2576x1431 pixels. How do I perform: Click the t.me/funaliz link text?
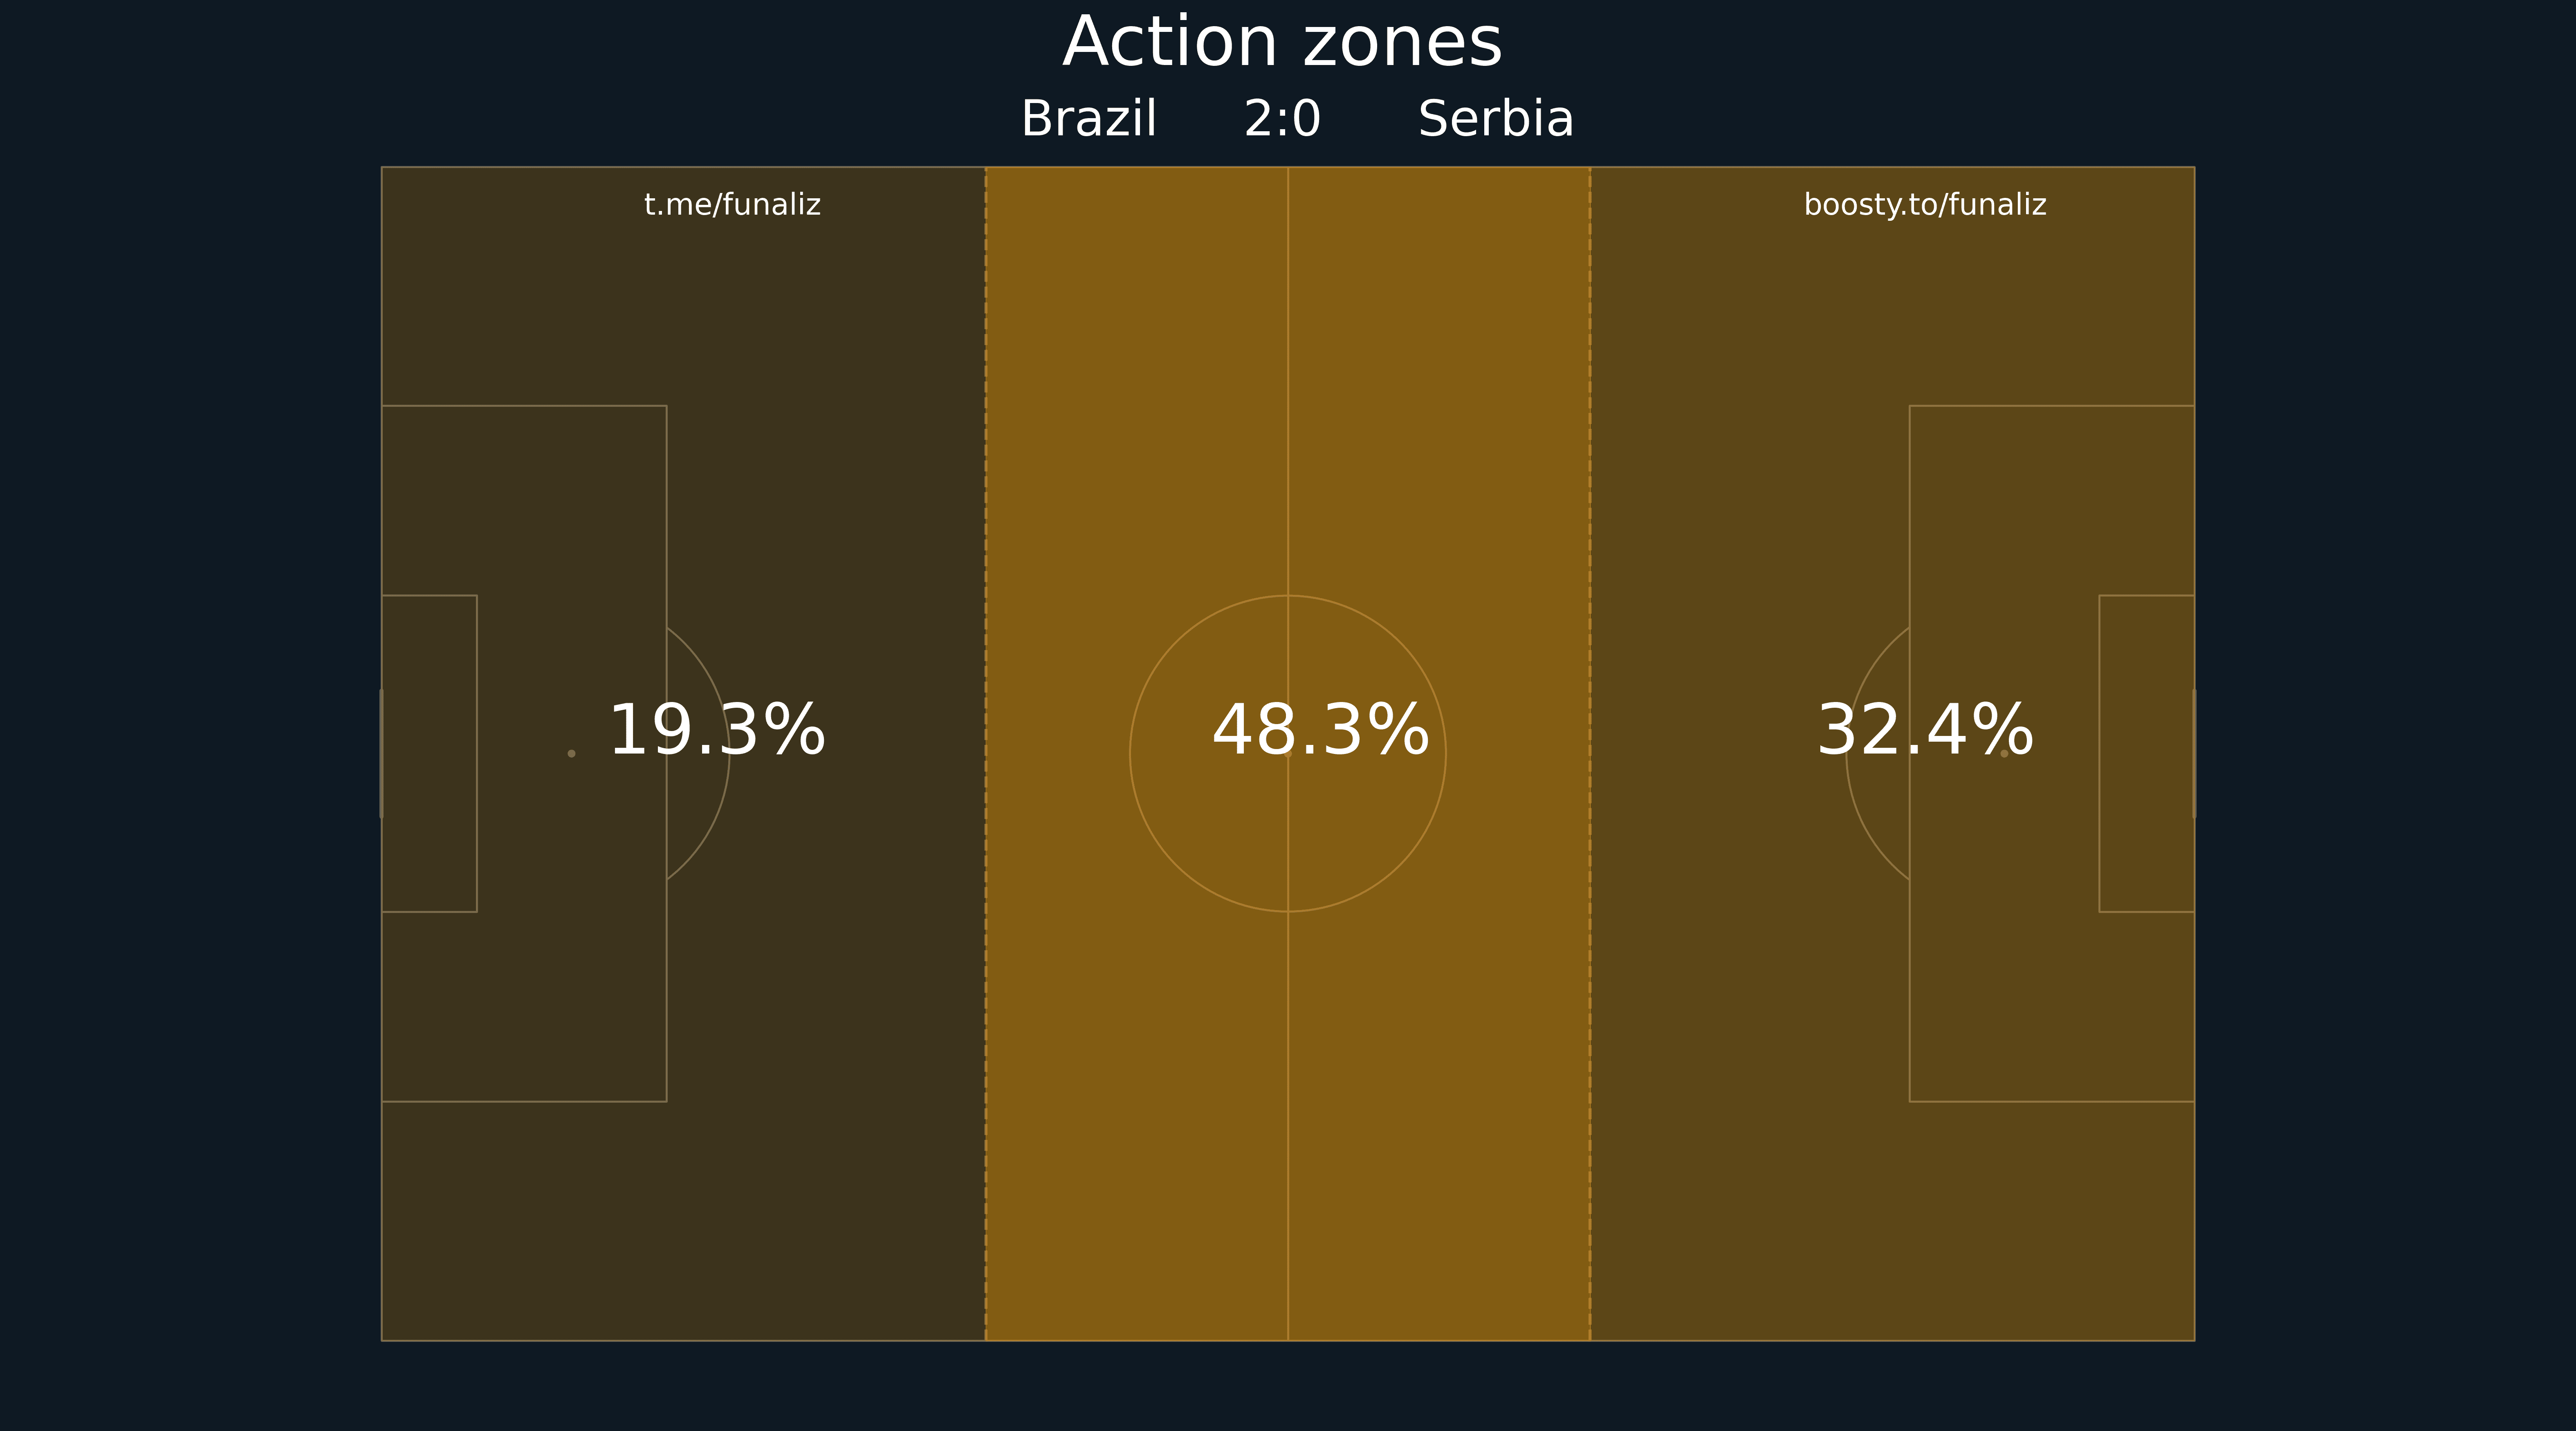pyautogui.click(x=732, y=205)
